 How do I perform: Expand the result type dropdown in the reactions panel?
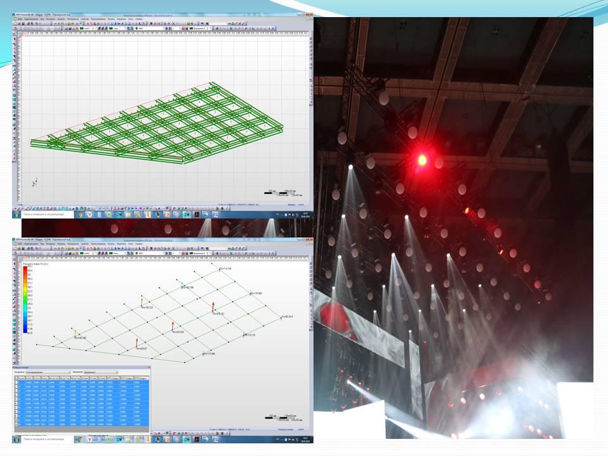pos(47,372)
